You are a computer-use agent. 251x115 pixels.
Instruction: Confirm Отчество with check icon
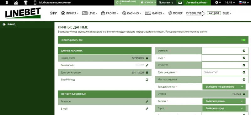point(244,65)
